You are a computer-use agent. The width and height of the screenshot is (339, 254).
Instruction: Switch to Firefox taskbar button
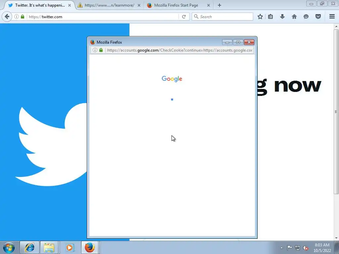click(x=90, y=247)
